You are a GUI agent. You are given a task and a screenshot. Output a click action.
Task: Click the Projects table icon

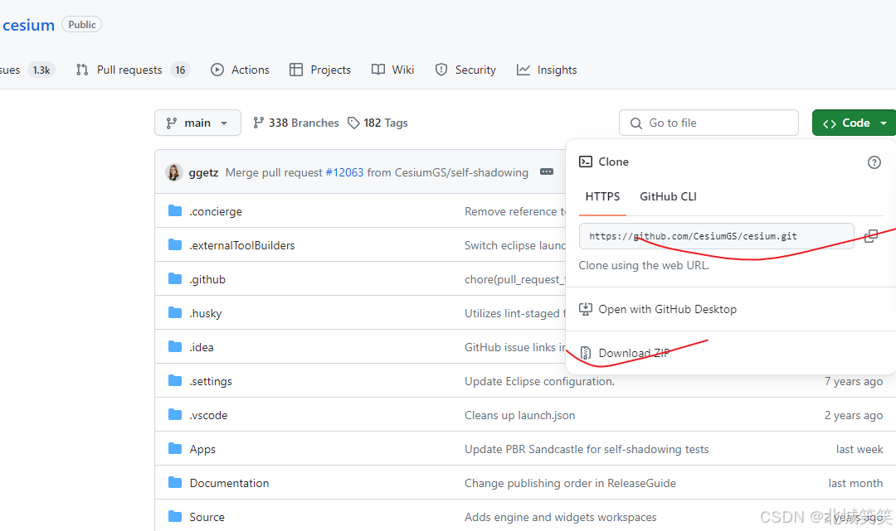pyautogui.click(x=296, y=70)
